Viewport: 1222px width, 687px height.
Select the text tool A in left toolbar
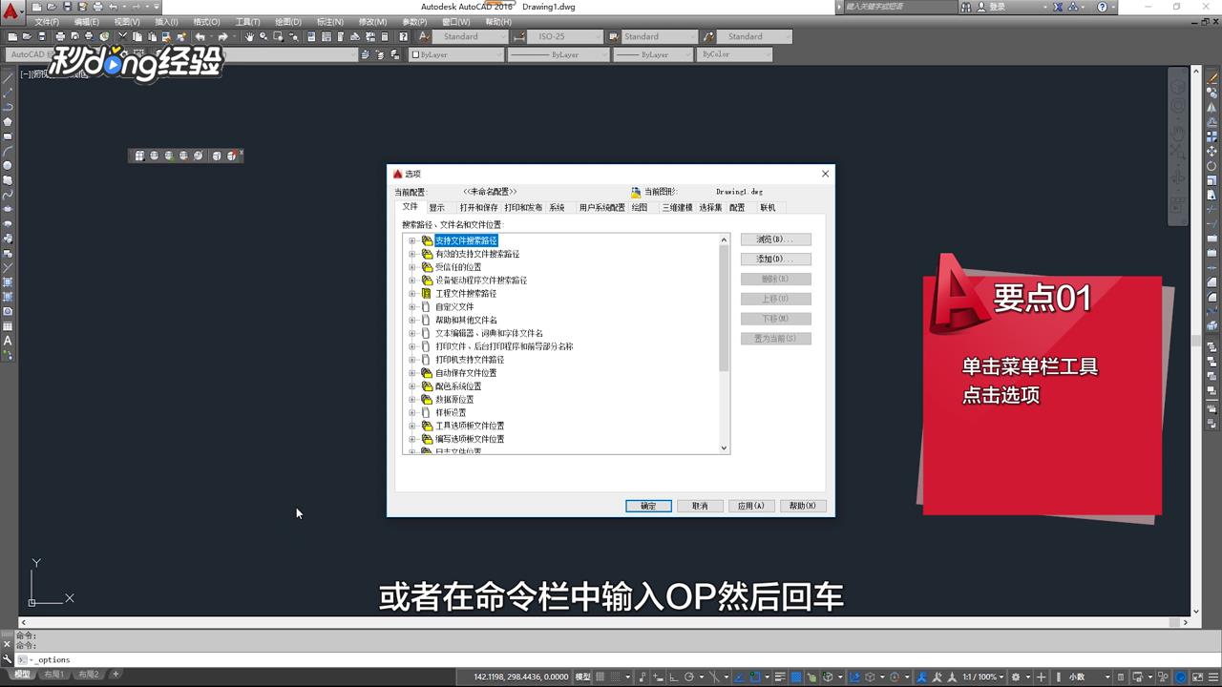(x=8, y=341)
